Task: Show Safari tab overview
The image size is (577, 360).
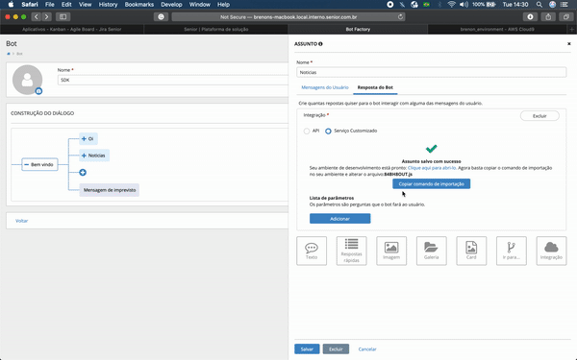Action: pos(566,17)
